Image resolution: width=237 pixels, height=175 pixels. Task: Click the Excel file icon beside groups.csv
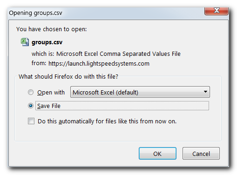pyautogui.click(x=25, y=42)
